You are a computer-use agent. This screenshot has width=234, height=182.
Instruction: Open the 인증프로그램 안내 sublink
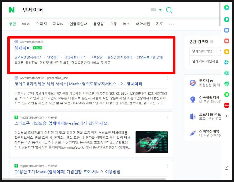pyautogui.click(x=150, y=57)
